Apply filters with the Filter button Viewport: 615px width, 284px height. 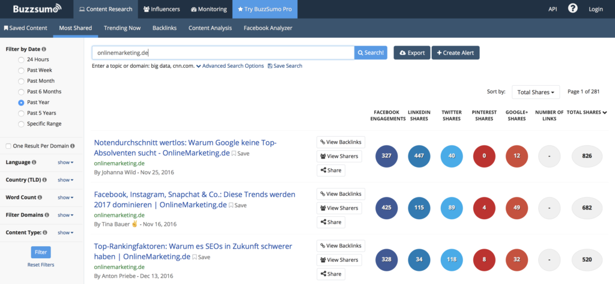click(x=41, y=252)
